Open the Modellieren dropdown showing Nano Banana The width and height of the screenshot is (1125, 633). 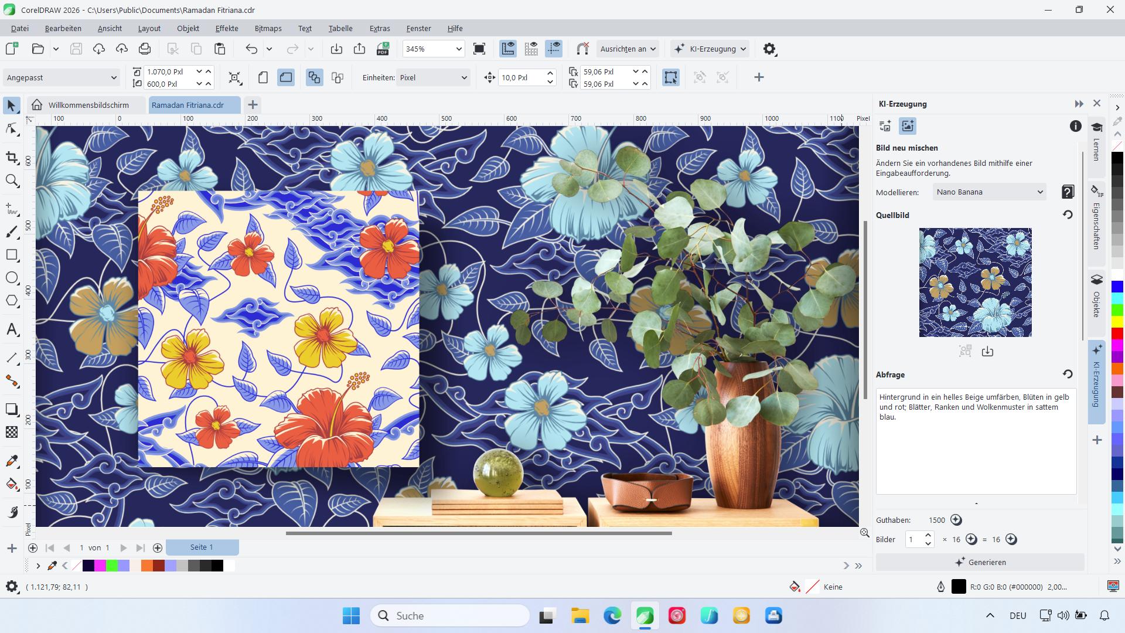point(988,192)
